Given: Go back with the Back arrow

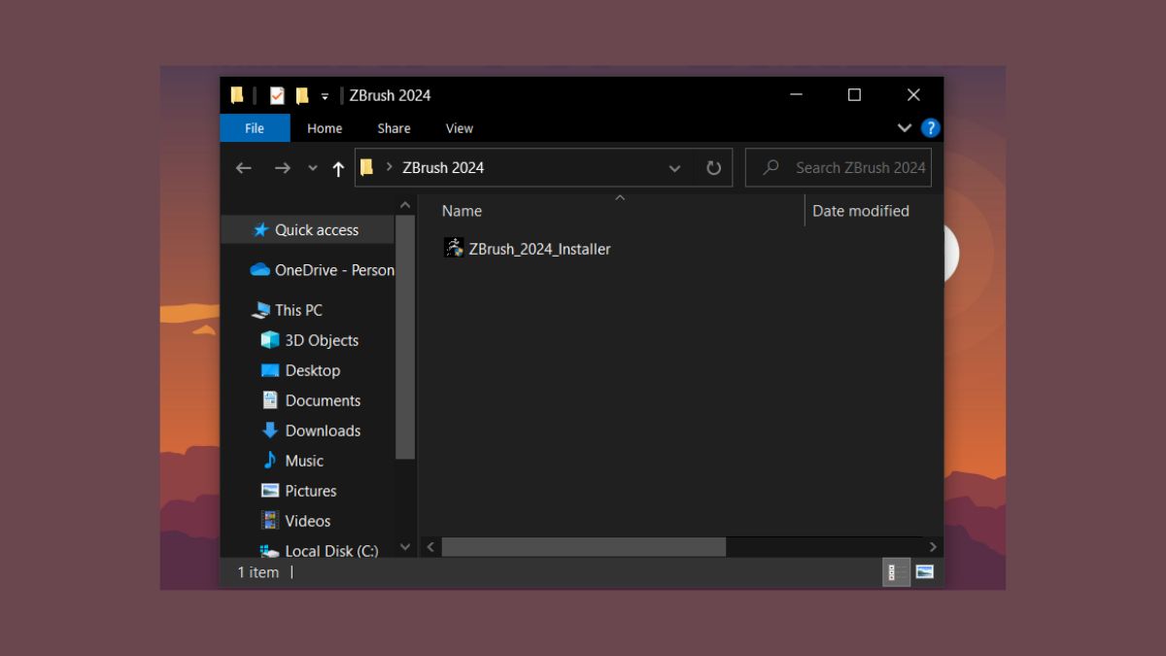Looking at the screenshot, I should click(x=244, y=168).
